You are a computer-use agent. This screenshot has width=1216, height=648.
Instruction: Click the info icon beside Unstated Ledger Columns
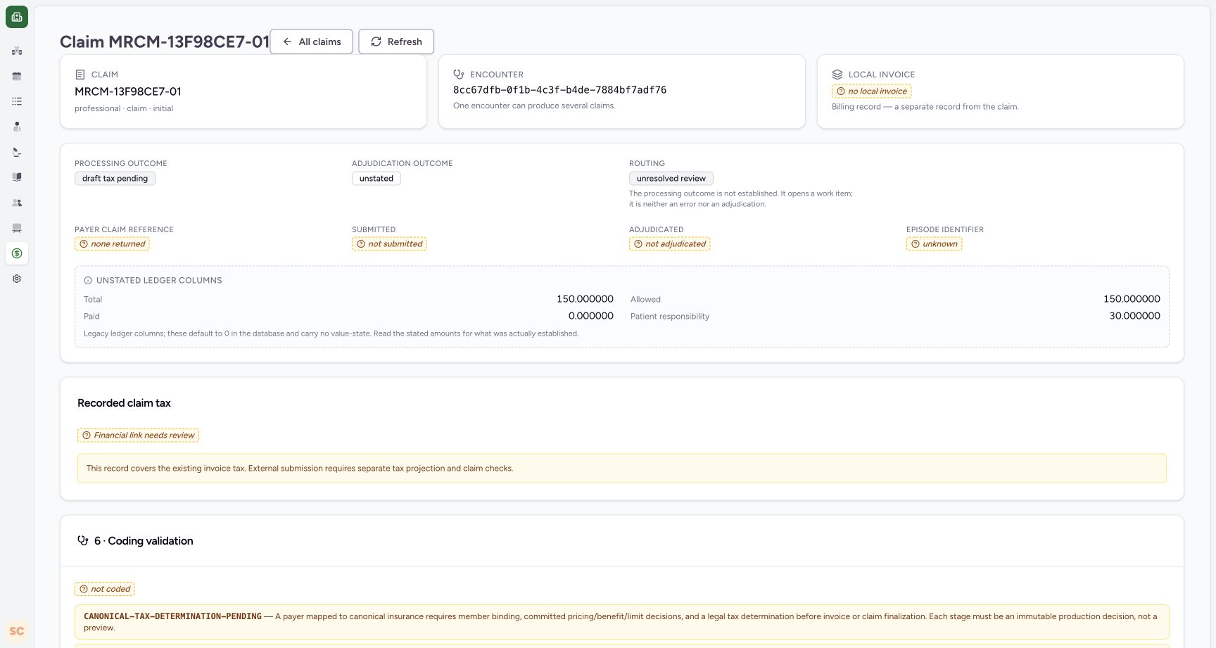[88, 281]
